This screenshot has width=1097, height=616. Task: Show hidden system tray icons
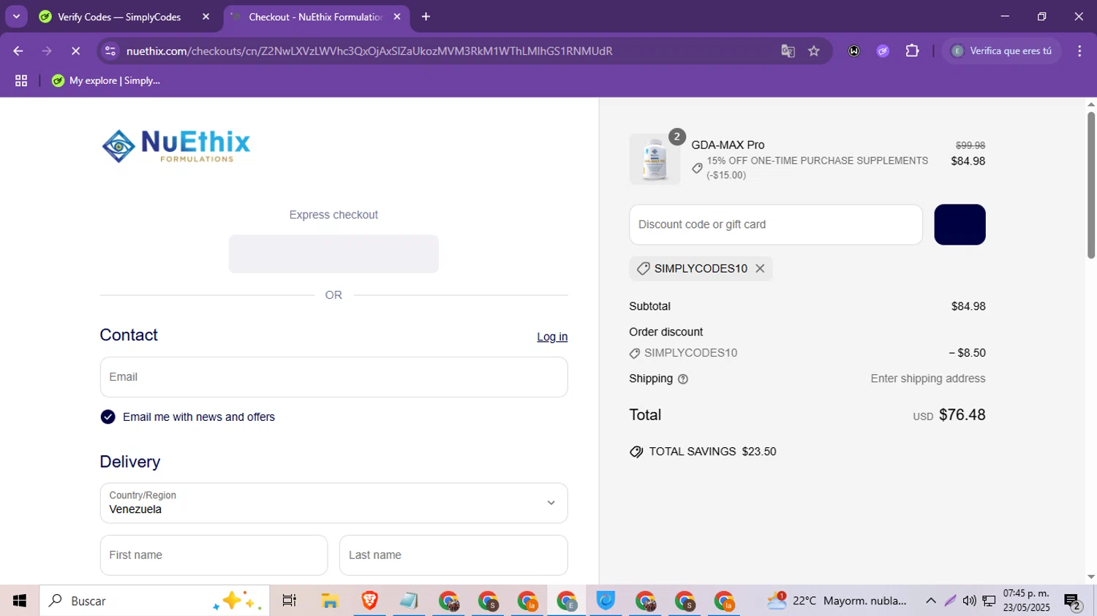coord(930,601)
